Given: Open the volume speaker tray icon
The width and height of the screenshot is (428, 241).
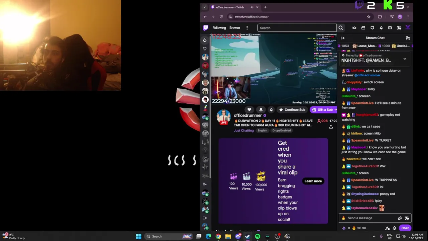Looking at the screenshot, I should click(x=403, y=236).
